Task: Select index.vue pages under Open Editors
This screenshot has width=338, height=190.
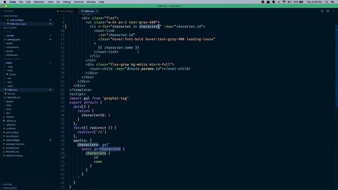Action: (18, 24)
